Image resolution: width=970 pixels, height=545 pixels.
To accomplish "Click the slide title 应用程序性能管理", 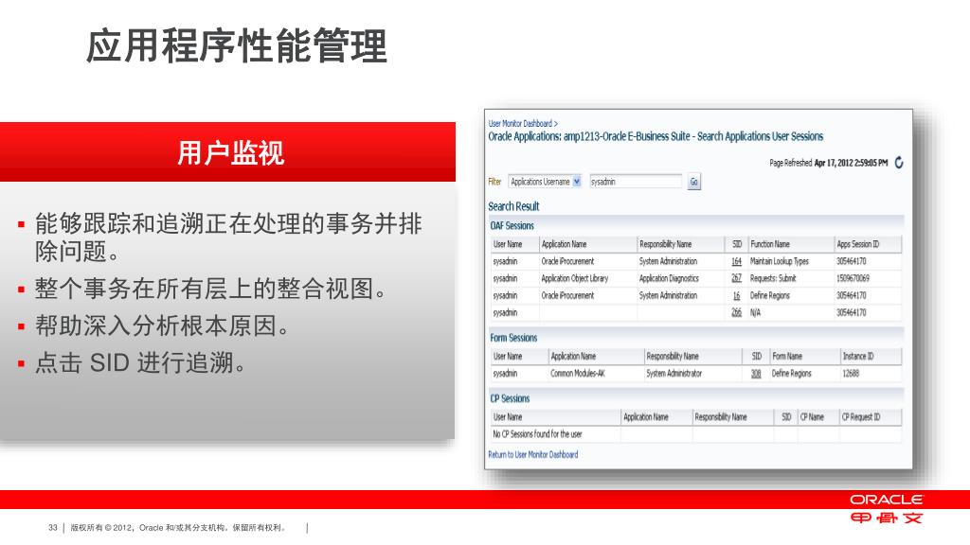I will coord(237,45).
